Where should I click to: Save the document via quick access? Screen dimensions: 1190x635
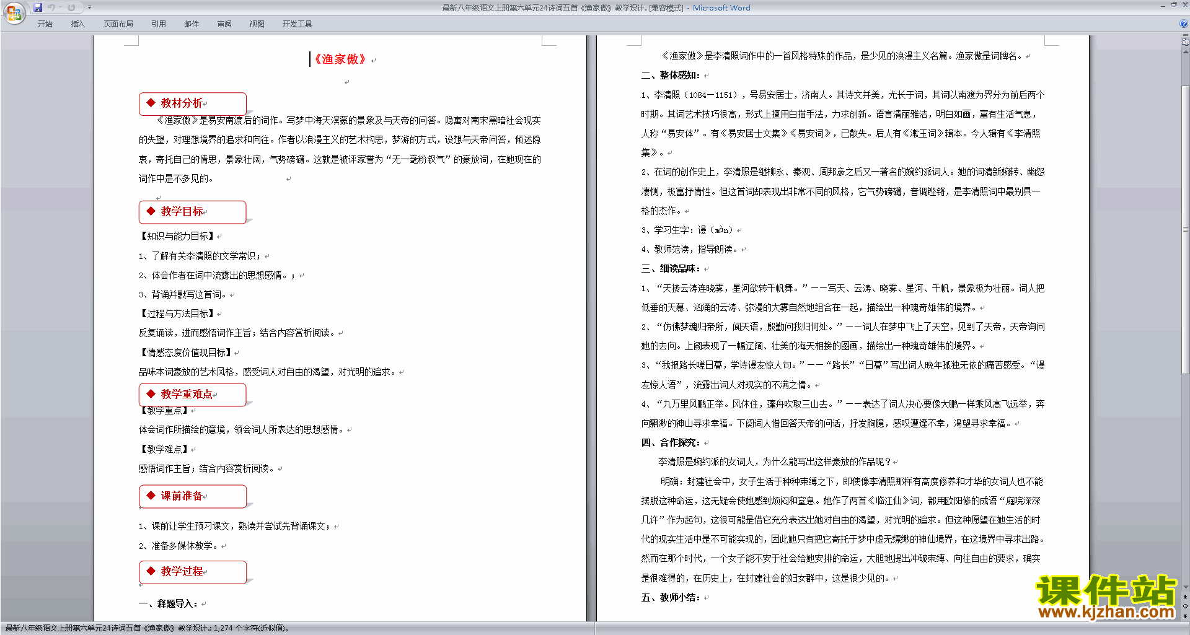click(38, 7)
